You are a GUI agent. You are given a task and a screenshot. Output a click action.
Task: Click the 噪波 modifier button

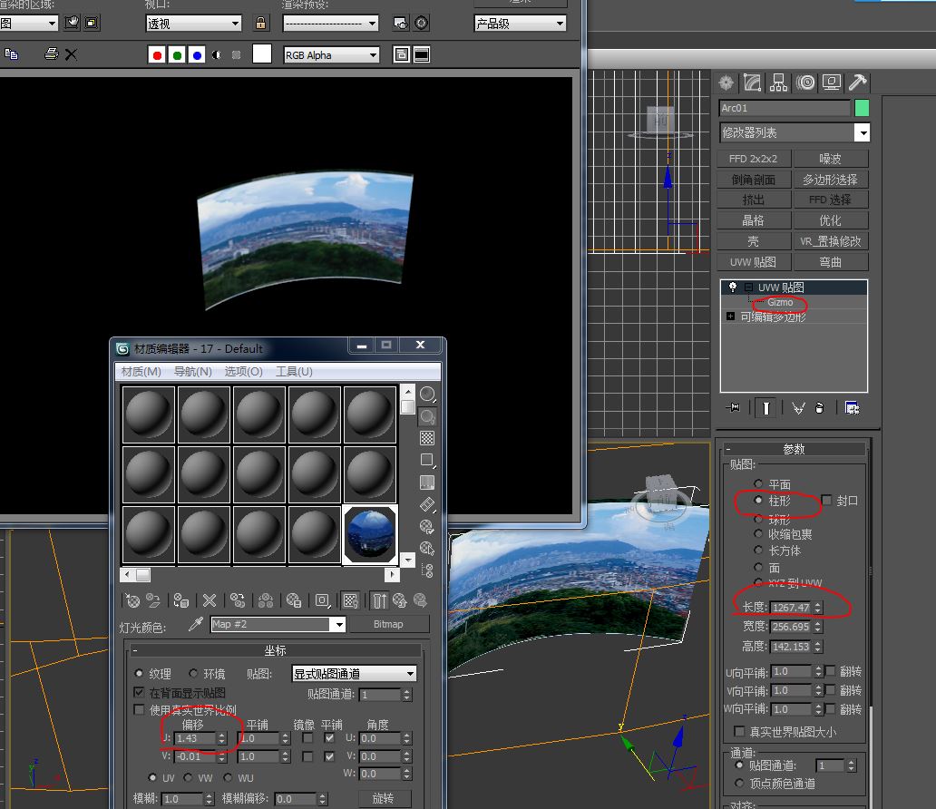(x=831, y=159)
